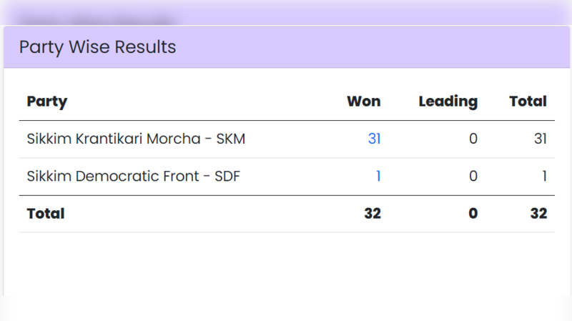Image resolution: width=572 pixels, height=321 pixels.
Task: Select the Sikkim Krantikari Morcha - SKM party name
Action: coord(136,139)
